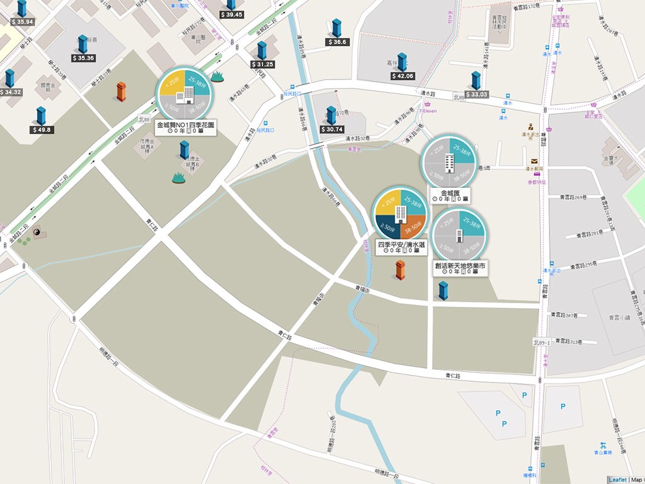
Task: Click the 清水派出所 police station icon
Action: [530, 127]
